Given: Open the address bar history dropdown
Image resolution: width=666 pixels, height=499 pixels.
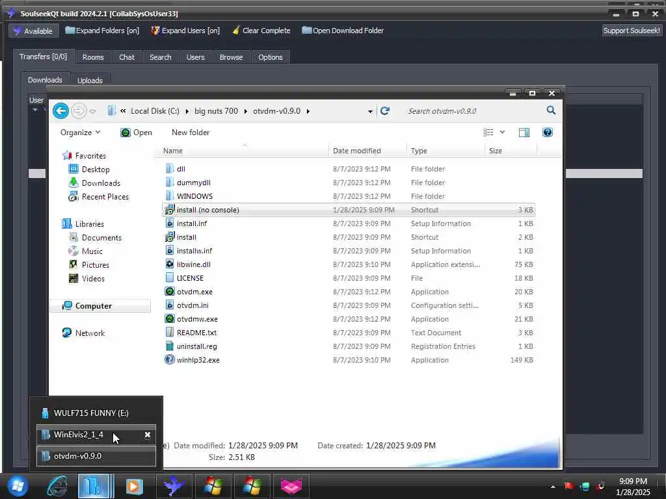Looking at the screenshot, I should tap(370, 112).
